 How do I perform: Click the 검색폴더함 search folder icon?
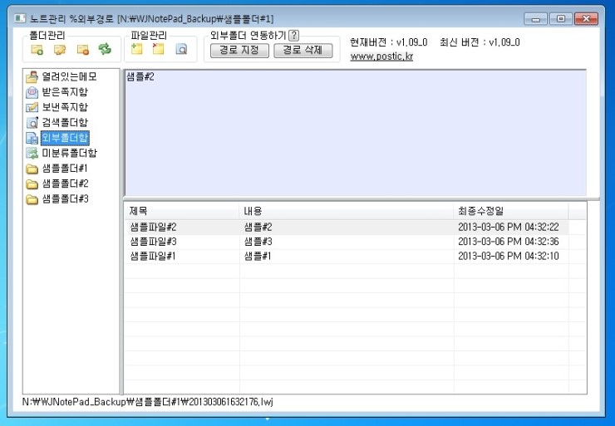32,122
